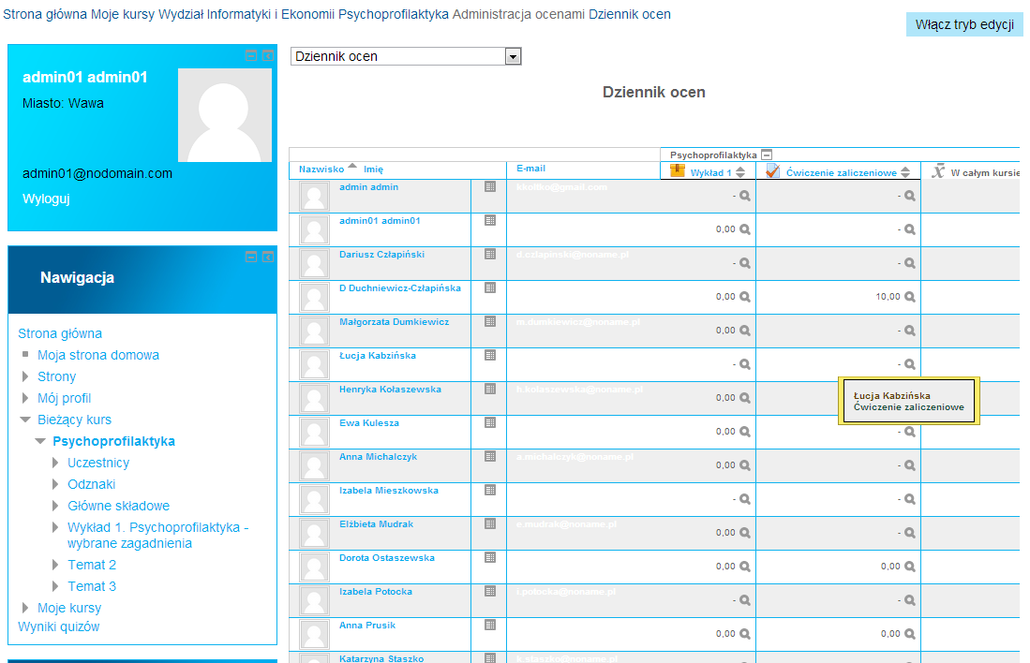The image size is (1030, 663).
Task: Sort table by Nazwisko
Action: 321,169
